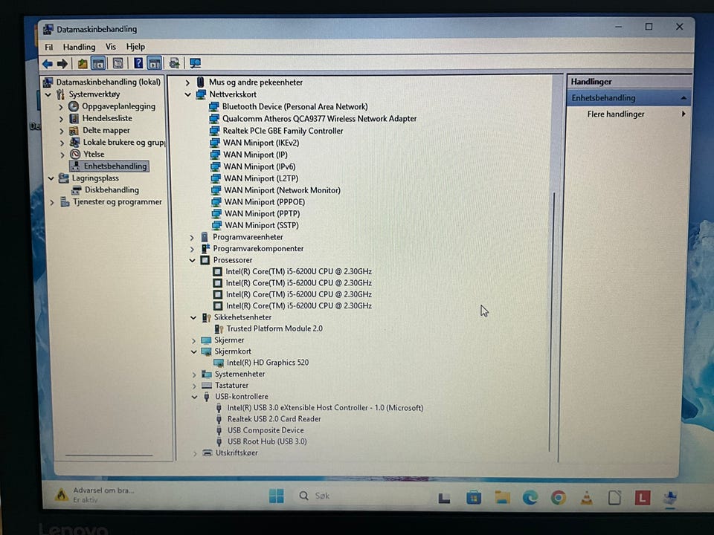The image size is (714, 535).
Task: Collapse the Systemverktøy tree node
Action: [x=48, y=94]
